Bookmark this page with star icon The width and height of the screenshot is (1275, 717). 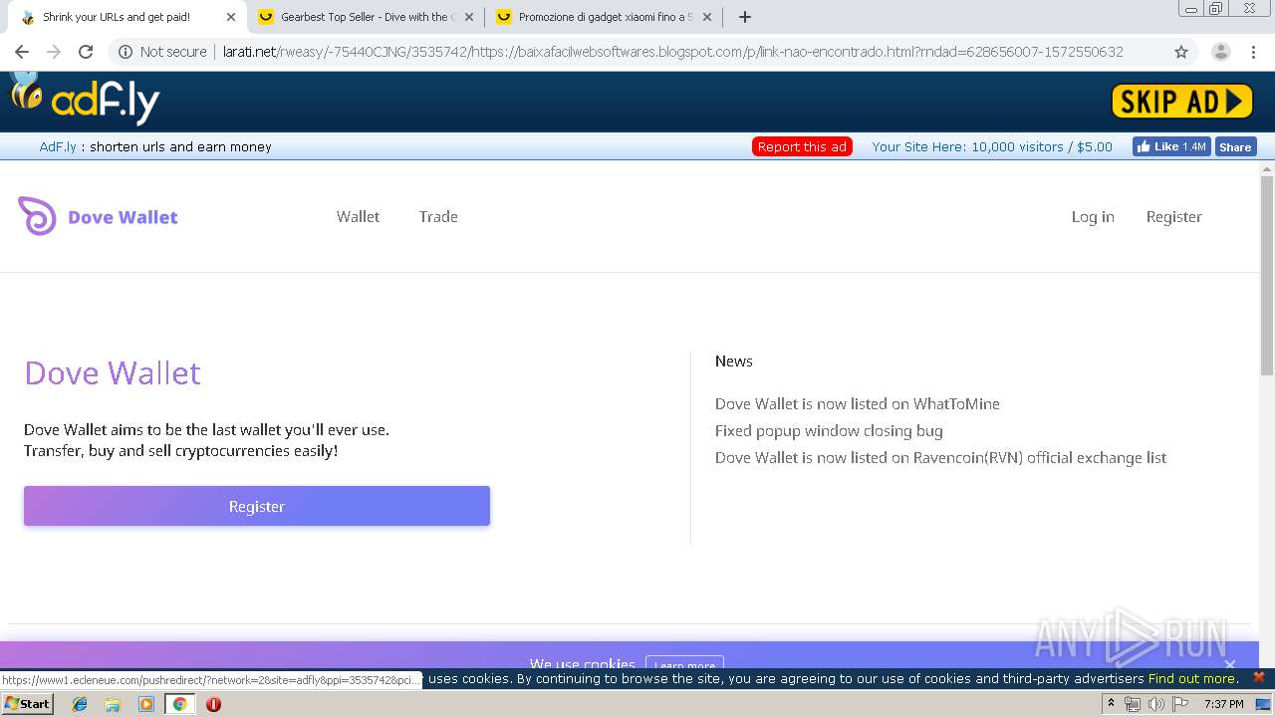[x=1181, y=52]
